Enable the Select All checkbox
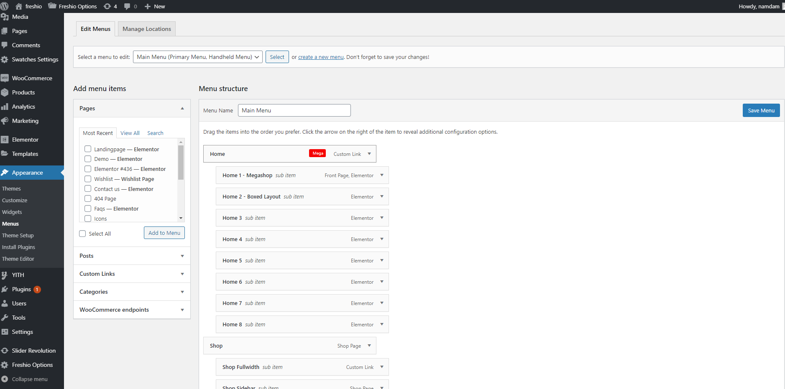785x389 pixels. coord(82,234)
